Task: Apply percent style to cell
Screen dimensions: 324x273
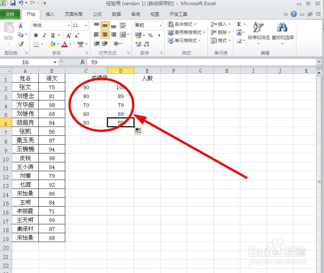Action: 151,35
